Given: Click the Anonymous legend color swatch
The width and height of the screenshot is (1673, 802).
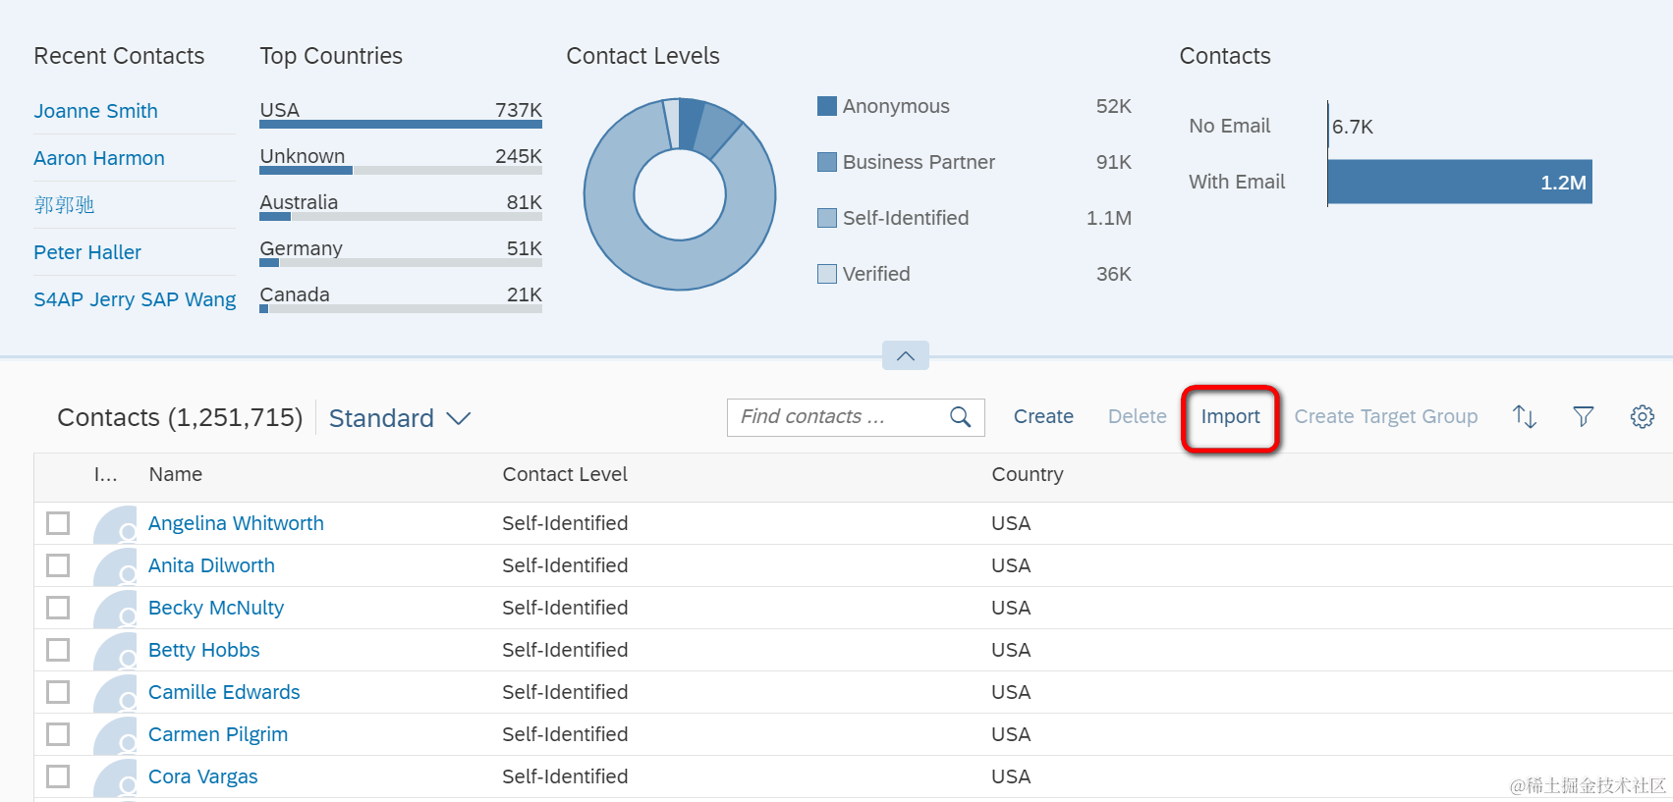Looking at the screenshot, I should point(827,106).
